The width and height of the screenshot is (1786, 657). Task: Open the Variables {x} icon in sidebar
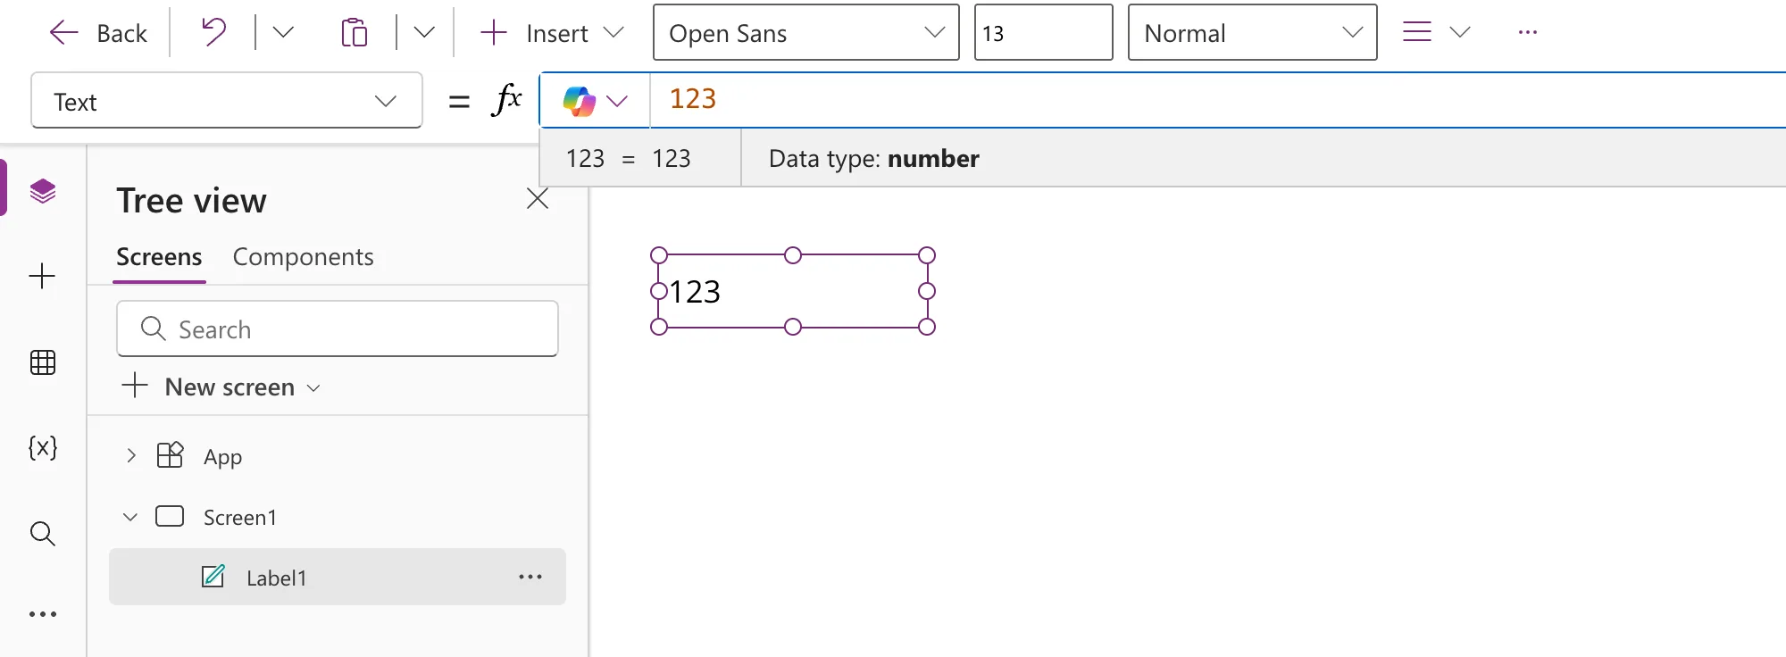point(43,447)
